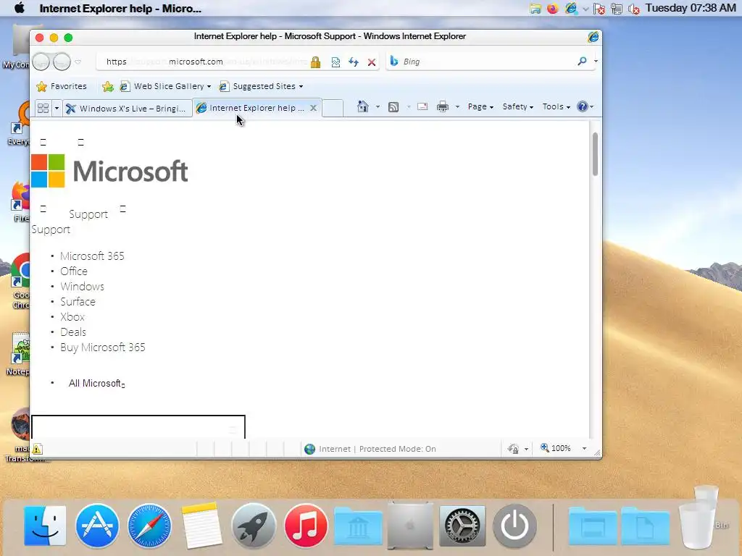
Task: Close the Internet Explorer help tab
Action: point(313,108)
